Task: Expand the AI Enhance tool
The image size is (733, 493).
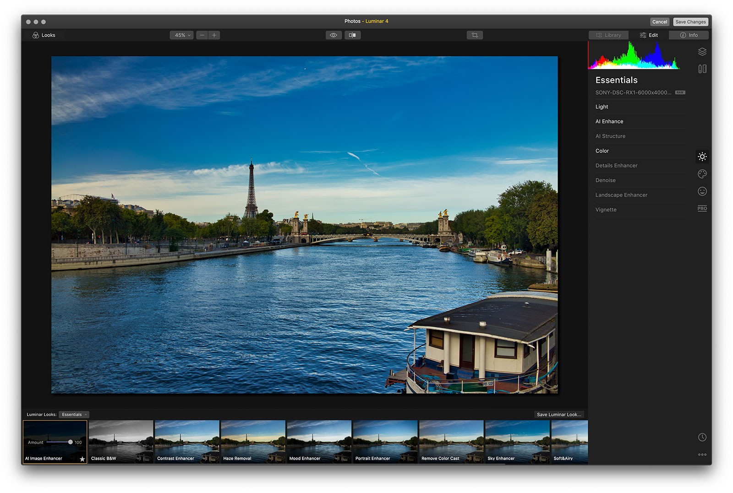Action: [x=609, y=121]
